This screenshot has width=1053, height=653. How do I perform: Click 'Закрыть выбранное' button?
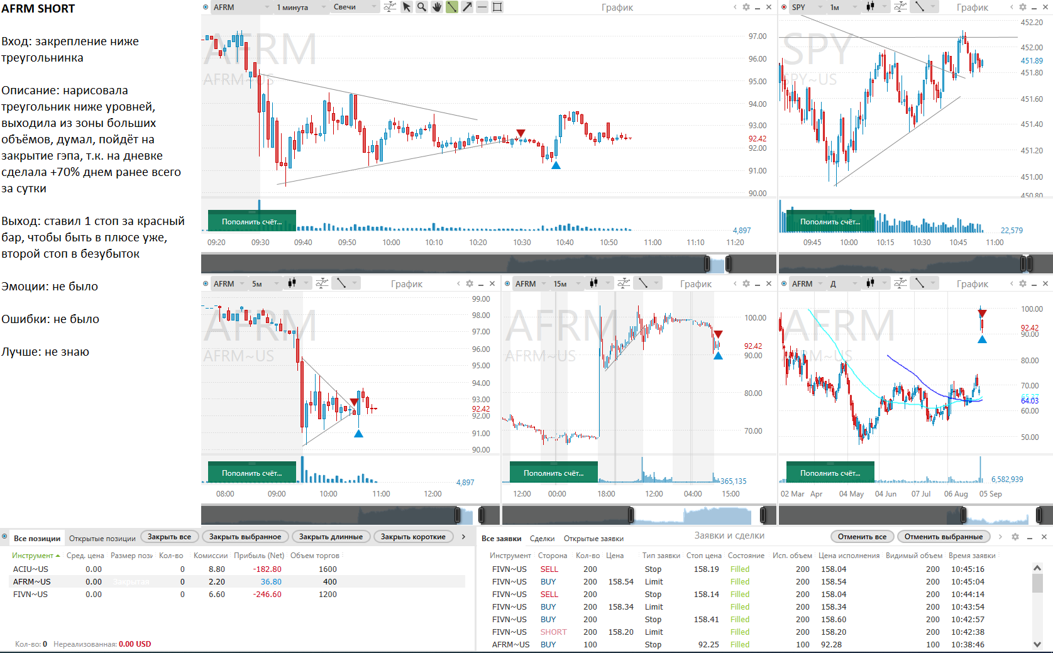245,537
